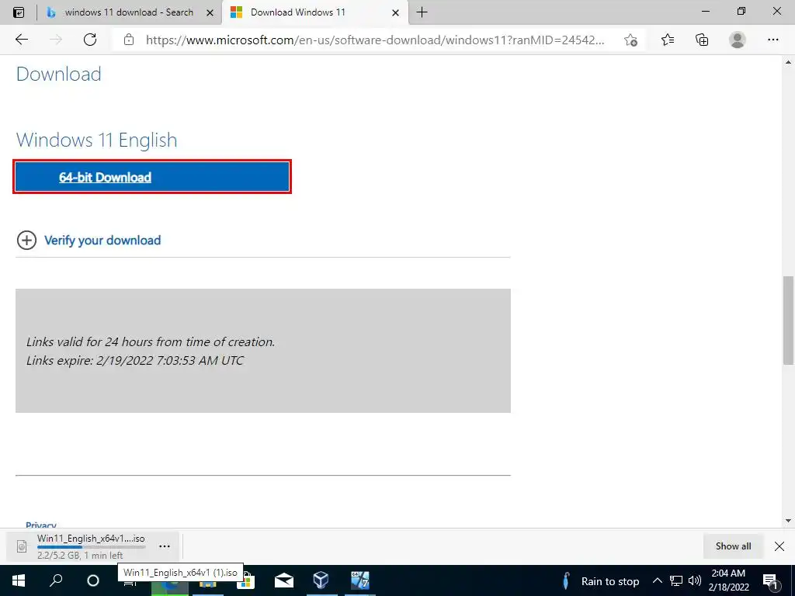Screen dimensions: 795x596
Task: Show all downloads
Action: click(x=733, y=546)
